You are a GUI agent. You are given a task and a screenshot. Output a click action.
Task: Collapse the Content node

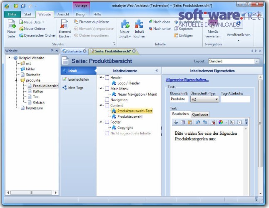coord(101,105)
